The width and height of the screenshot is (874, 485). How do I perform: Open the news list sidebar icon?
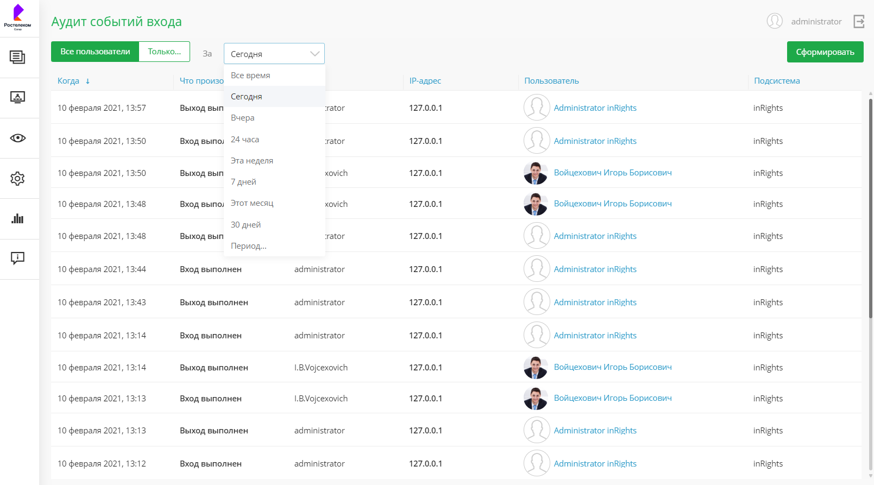coord(17,57)
